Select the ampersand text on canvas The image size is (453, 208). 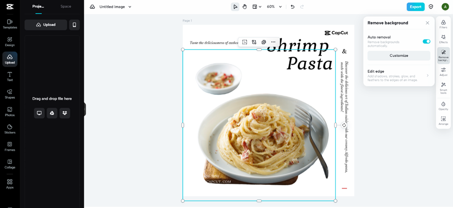344,51
